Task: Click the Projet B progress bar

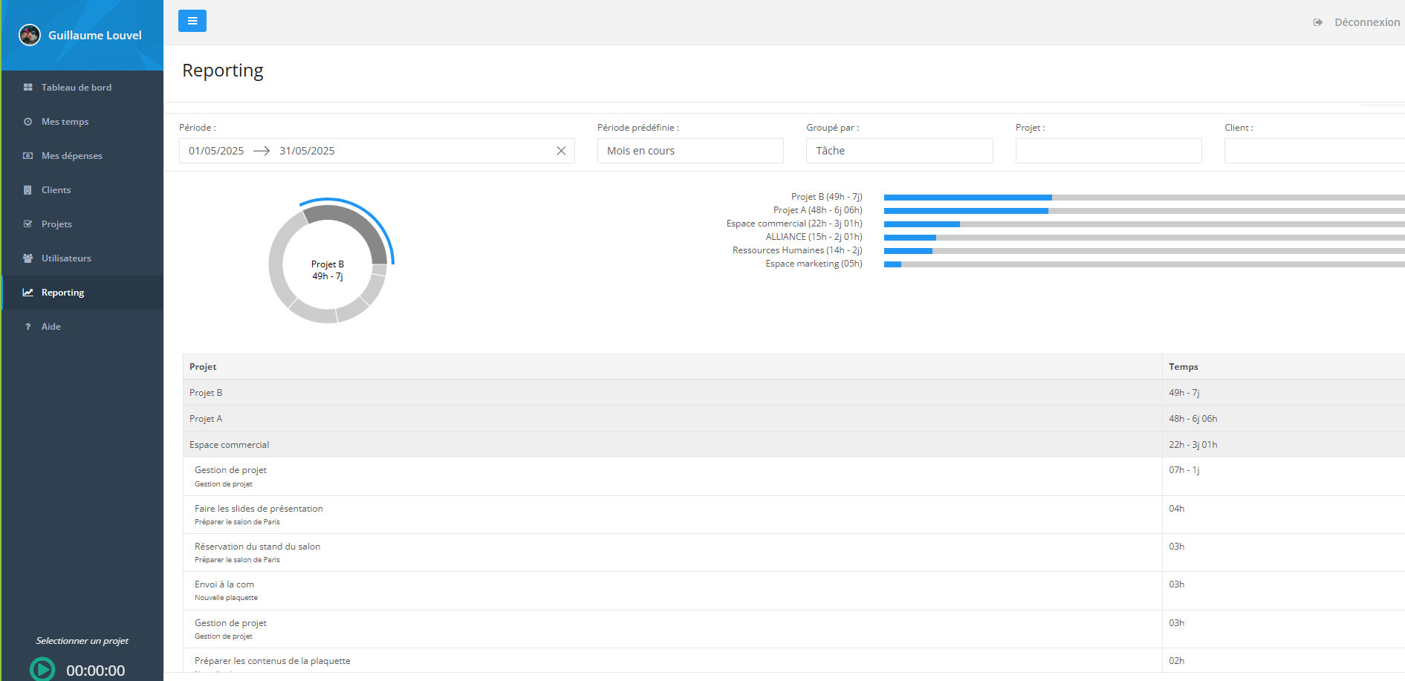Action: click(1143, 198)
